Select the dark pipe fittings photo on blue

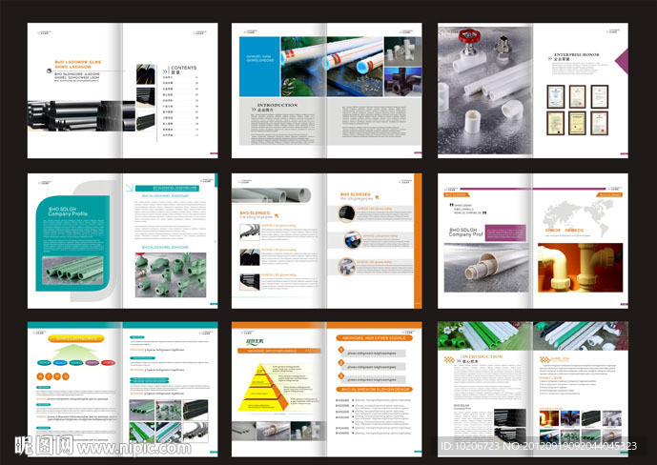402,82
